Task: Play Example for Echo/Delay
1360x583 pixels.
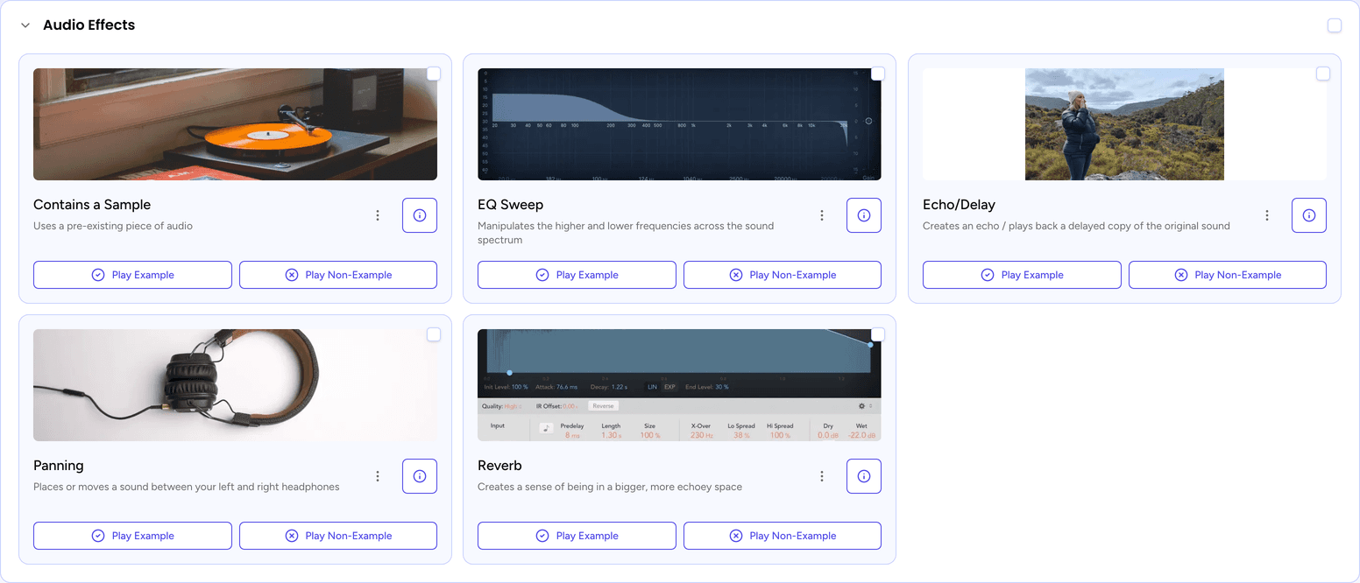Action: click(1022, 275)
